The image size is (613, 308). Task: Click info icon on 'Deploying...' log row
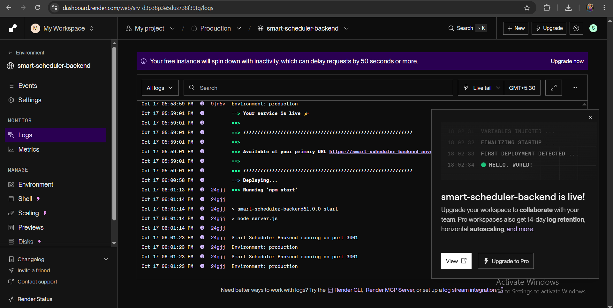[202, 180]
